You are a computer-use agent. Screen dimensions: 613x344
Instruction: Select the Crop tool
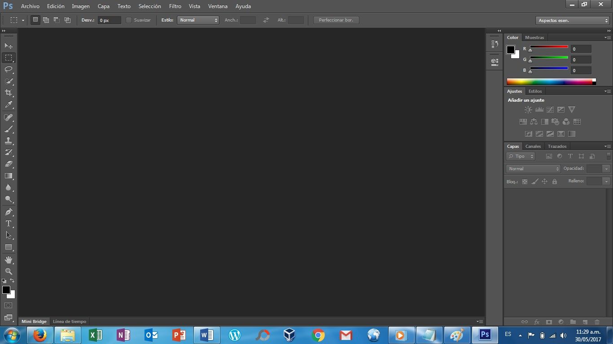click(9, 93)
